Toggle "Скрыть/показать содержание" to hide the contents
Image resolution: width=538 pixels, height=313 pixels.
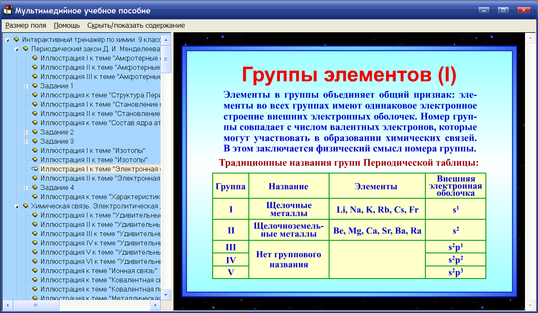click(x=135, y=25)
